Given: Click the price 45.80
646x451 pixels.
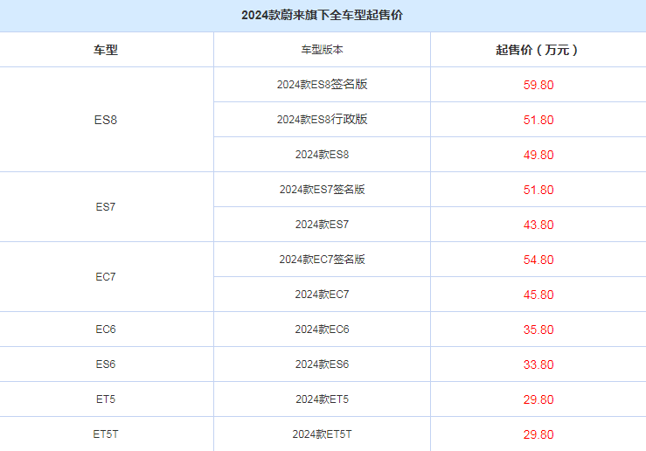Looking at the screenshot, I should pos(538,295).
